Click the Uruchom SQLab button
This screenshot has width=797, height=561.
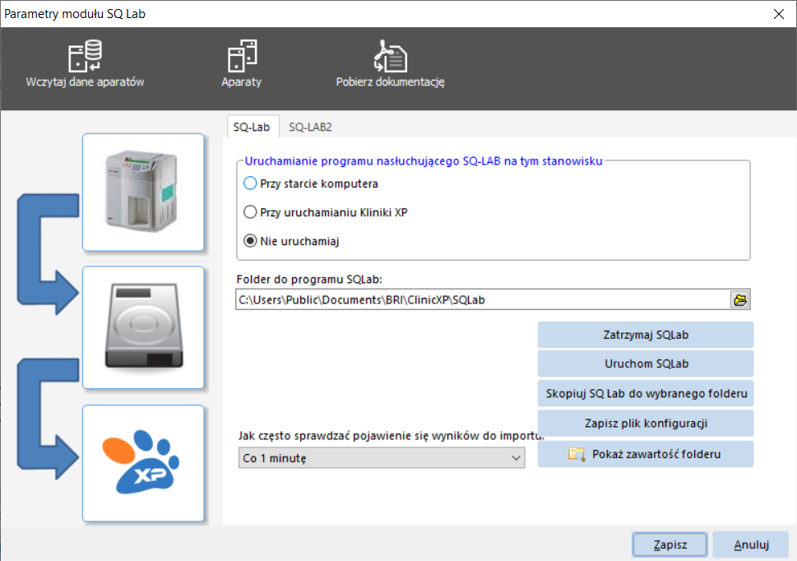click(646, 364)
